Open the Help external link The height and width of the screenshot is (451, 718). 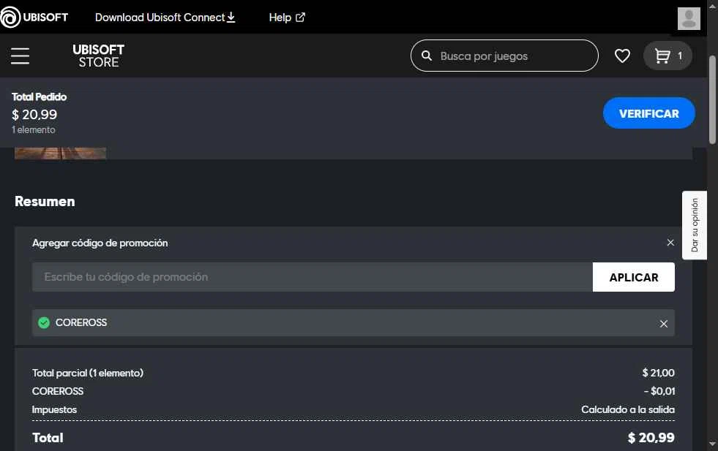tap(287, 18)
